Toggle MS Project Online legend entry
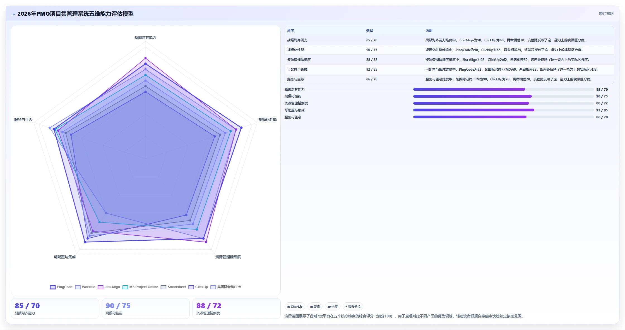The image size is (625, 330). [x=140, y=287]
